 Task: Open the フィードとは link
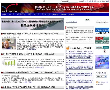(x=100, y=84)
